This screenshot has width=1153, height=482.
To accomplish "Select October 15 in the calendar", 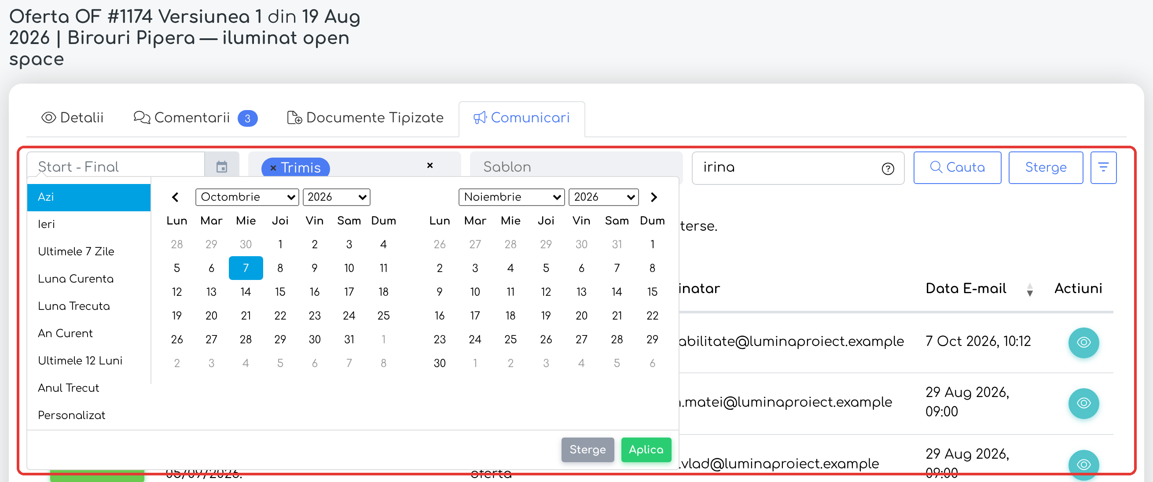I will 280,292.
